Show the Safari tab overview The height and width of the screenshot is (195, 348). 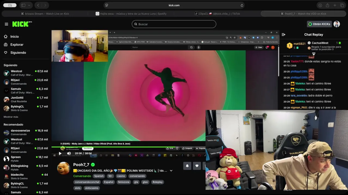point(342,5)
